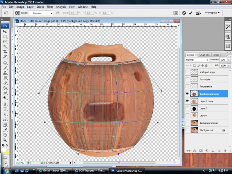Select the Clone Stamp tool
Viewport: 232px width, 174px height.
(x=5, y=73)
